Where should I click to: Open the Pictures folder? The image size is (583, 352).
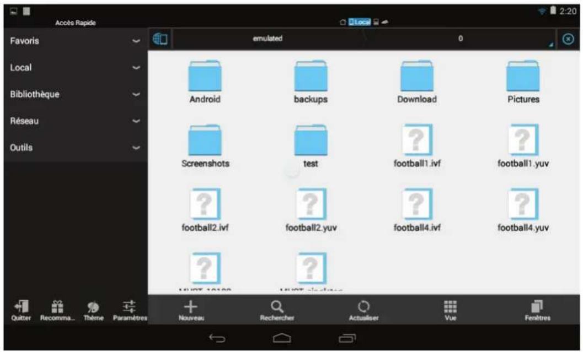[523, 82]
